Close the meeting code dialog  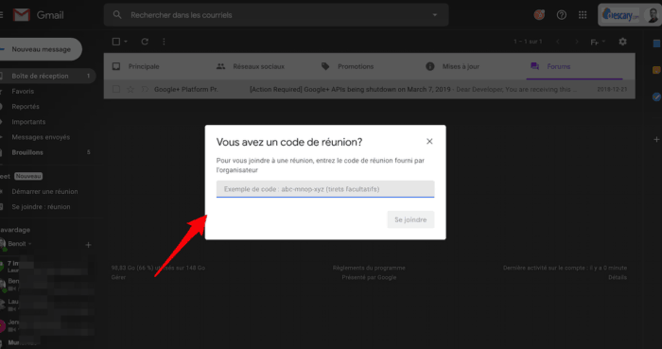click(429, 141)
